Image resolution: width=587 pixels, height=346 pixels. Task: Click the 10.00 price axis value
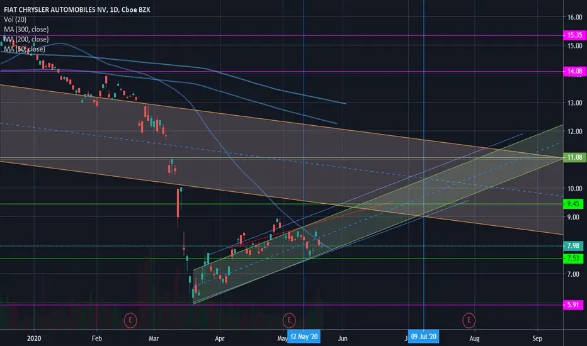pos(574,189)
